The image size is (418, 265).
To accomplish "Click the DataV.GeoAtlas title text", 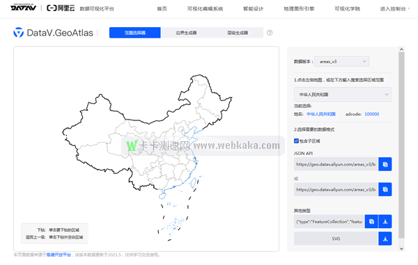I will (60, 33).
